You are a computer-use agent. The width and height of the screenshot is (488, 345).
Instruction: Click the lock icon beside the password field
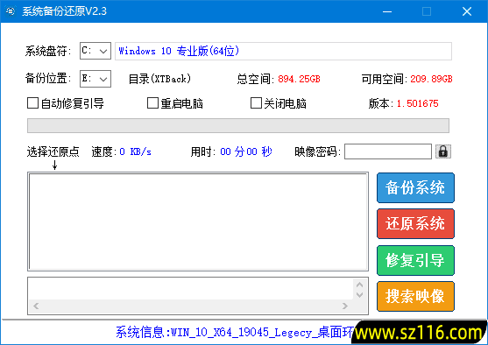443,151
